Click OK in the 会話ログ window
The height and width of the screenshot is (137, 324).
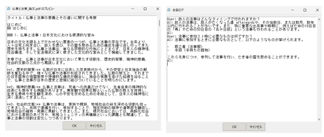point(234,127)
